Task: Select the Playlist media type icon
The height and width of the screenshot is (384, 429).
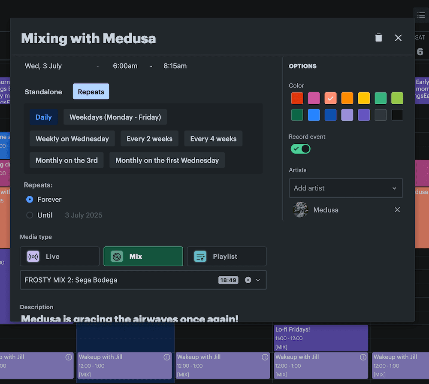Action: [200, 257]
